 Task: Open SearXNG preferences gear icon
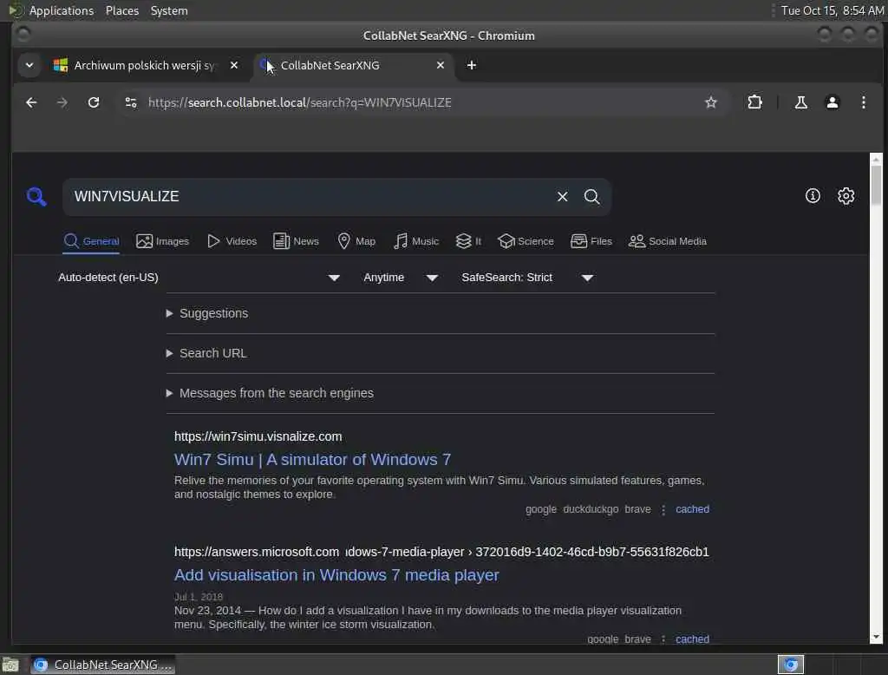click(846, 196)
